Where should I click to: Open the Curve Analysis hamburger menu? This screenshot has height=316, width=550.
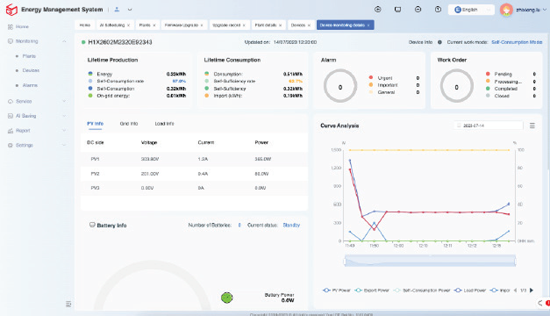tap(532, 126)
